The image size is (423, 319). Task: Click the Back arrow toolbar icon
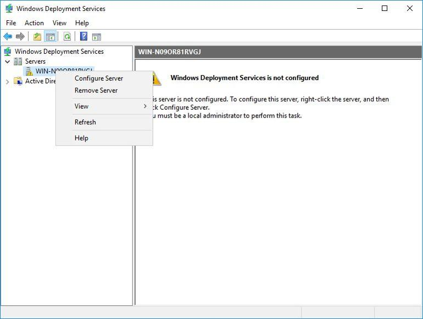[x=8, y=37]
